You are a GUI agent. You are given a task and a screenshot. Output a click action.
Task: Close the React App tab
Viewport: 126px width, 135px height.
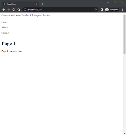(x=37, y=4)
